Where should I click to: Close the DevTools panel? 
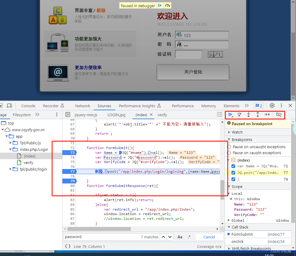[290, 105]
